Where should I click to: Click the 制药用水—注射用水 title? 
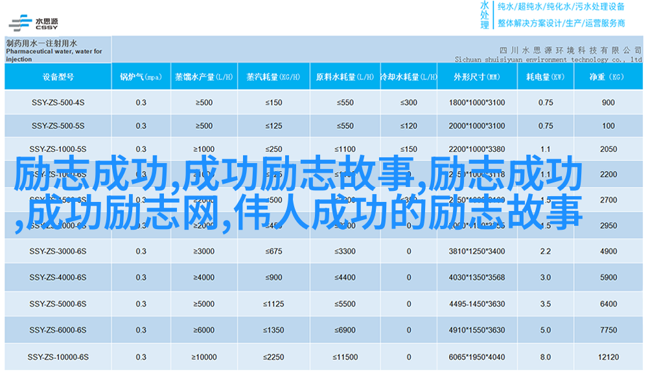[x=41, y=43]
